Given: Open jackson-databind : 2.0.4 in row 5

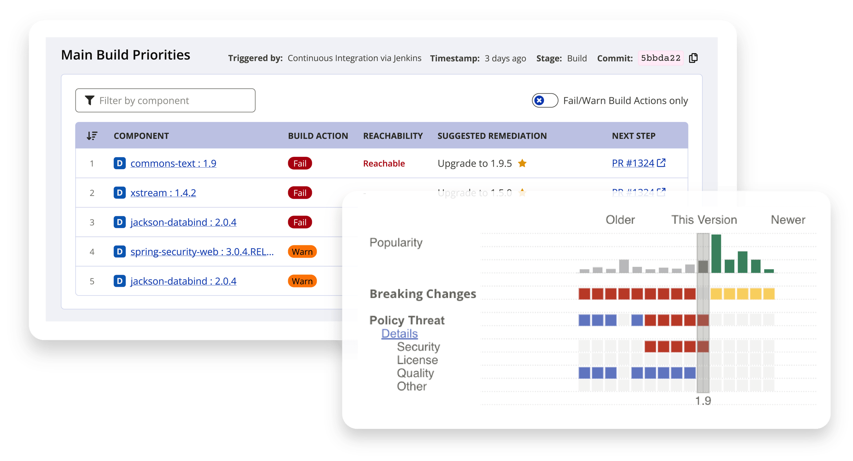Looking at the screenshot, I should point(183,281).
